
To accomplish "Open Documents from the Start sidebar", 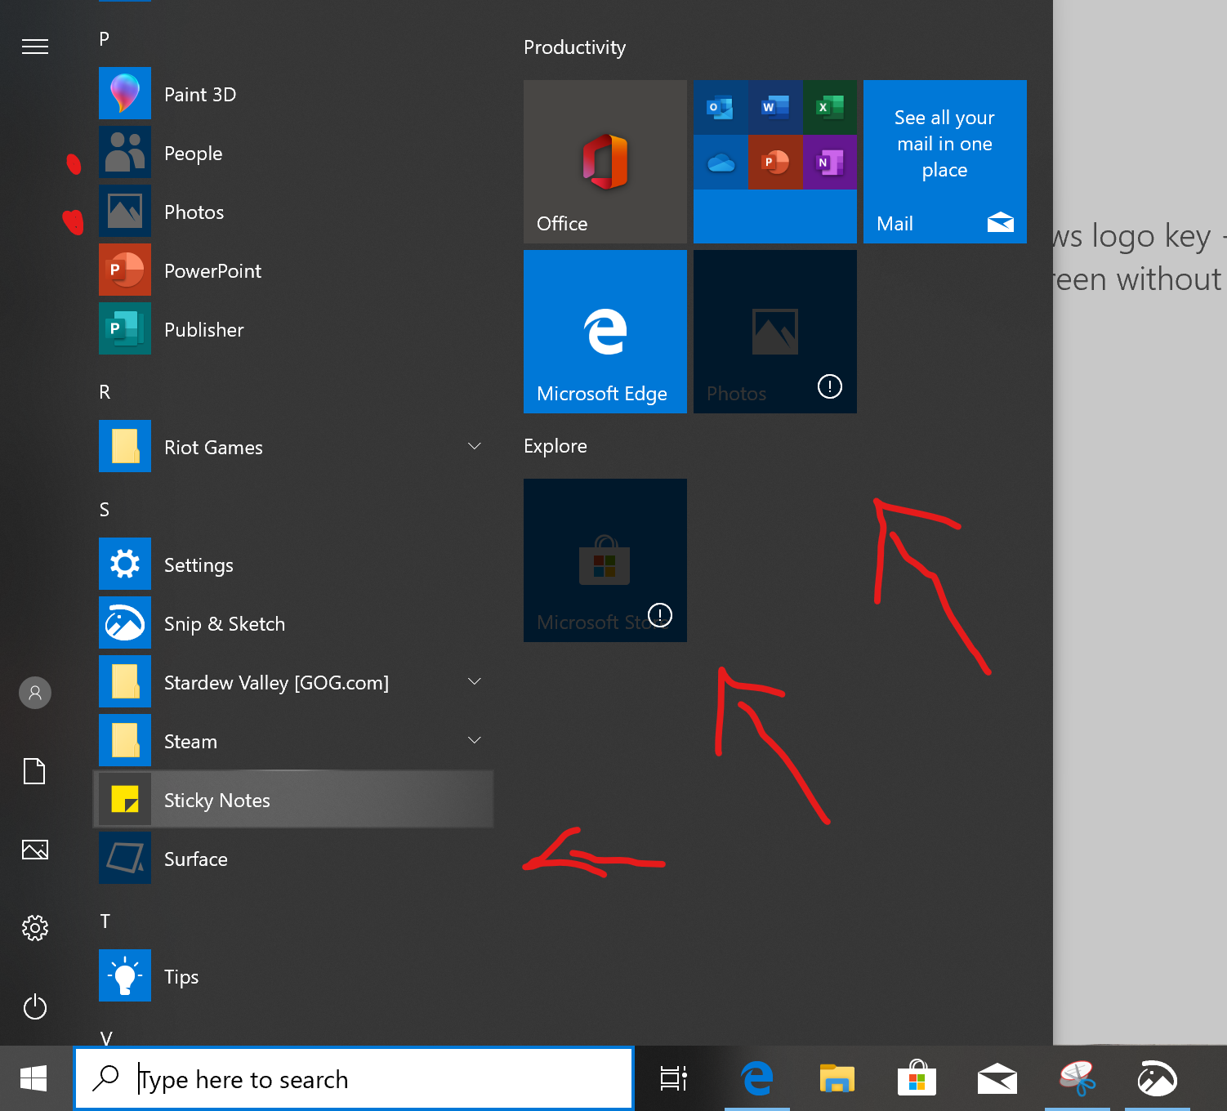I will 35,771.
